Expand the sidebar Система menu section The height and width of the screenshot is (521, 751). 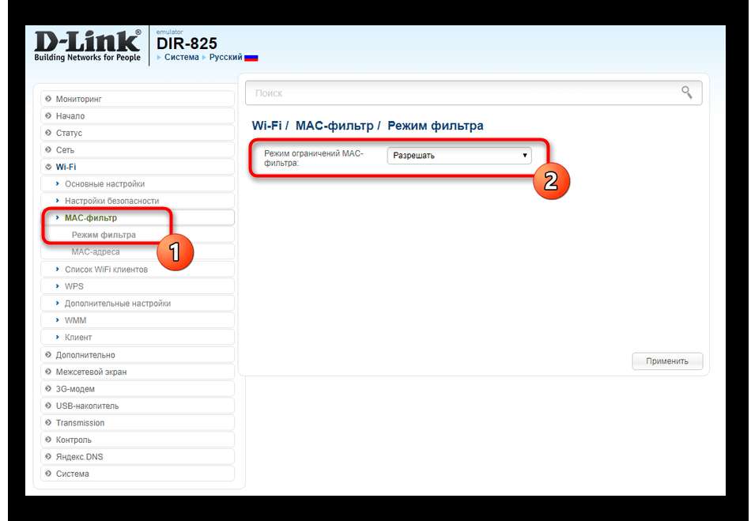point(138,474)
